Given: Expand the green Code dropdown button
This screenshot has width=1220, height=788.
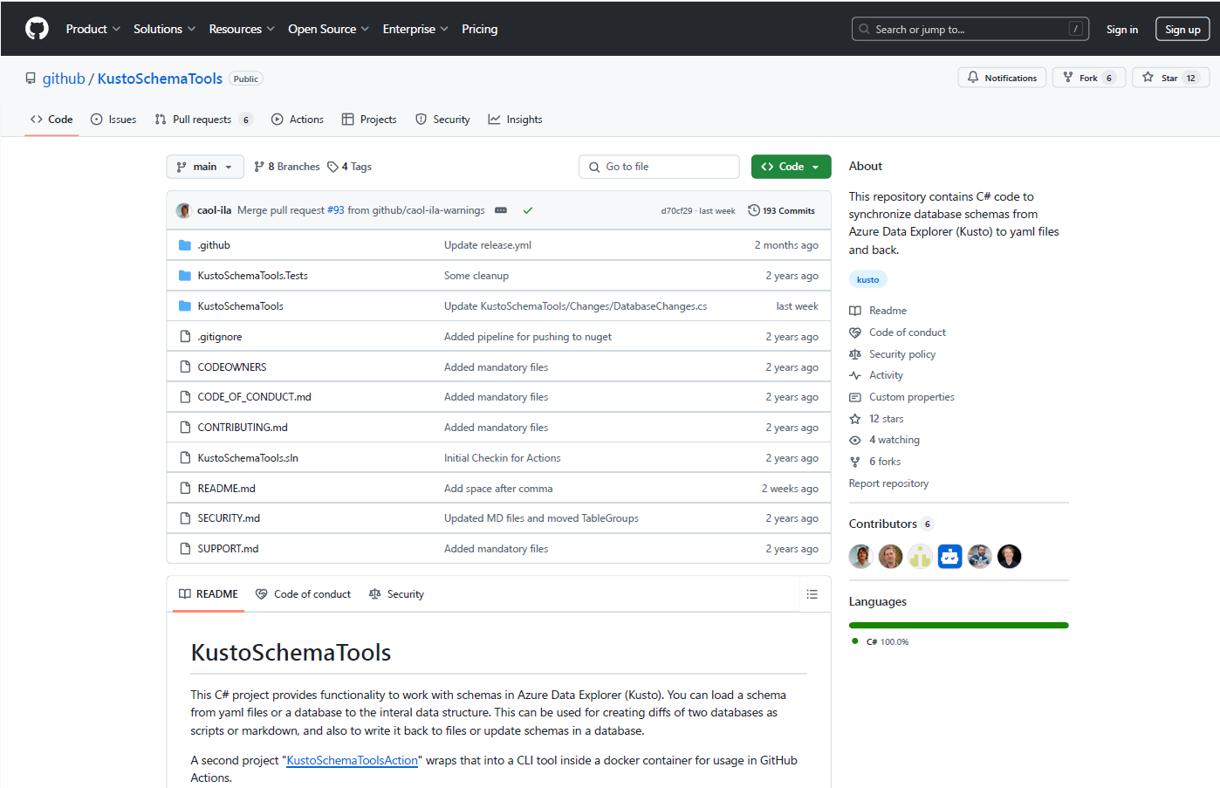Looking at the screenshot, I should point(791,167).
